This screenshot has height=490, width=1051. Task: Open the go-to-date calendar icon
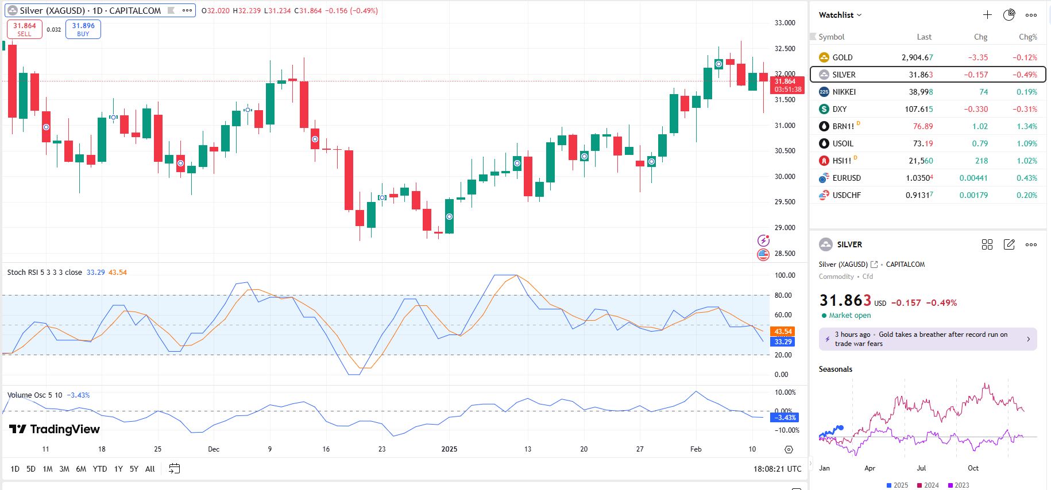point(175,469)
